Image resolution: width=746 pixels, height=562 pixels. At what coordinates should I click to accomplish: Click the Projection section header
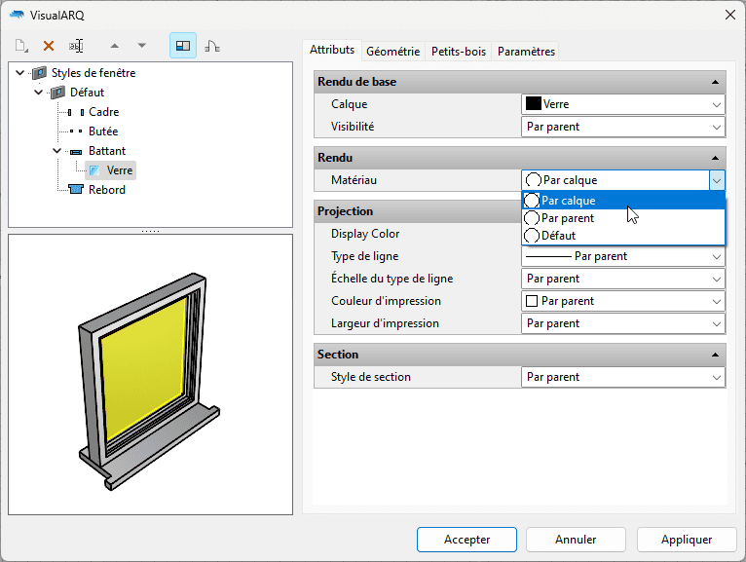418,211
